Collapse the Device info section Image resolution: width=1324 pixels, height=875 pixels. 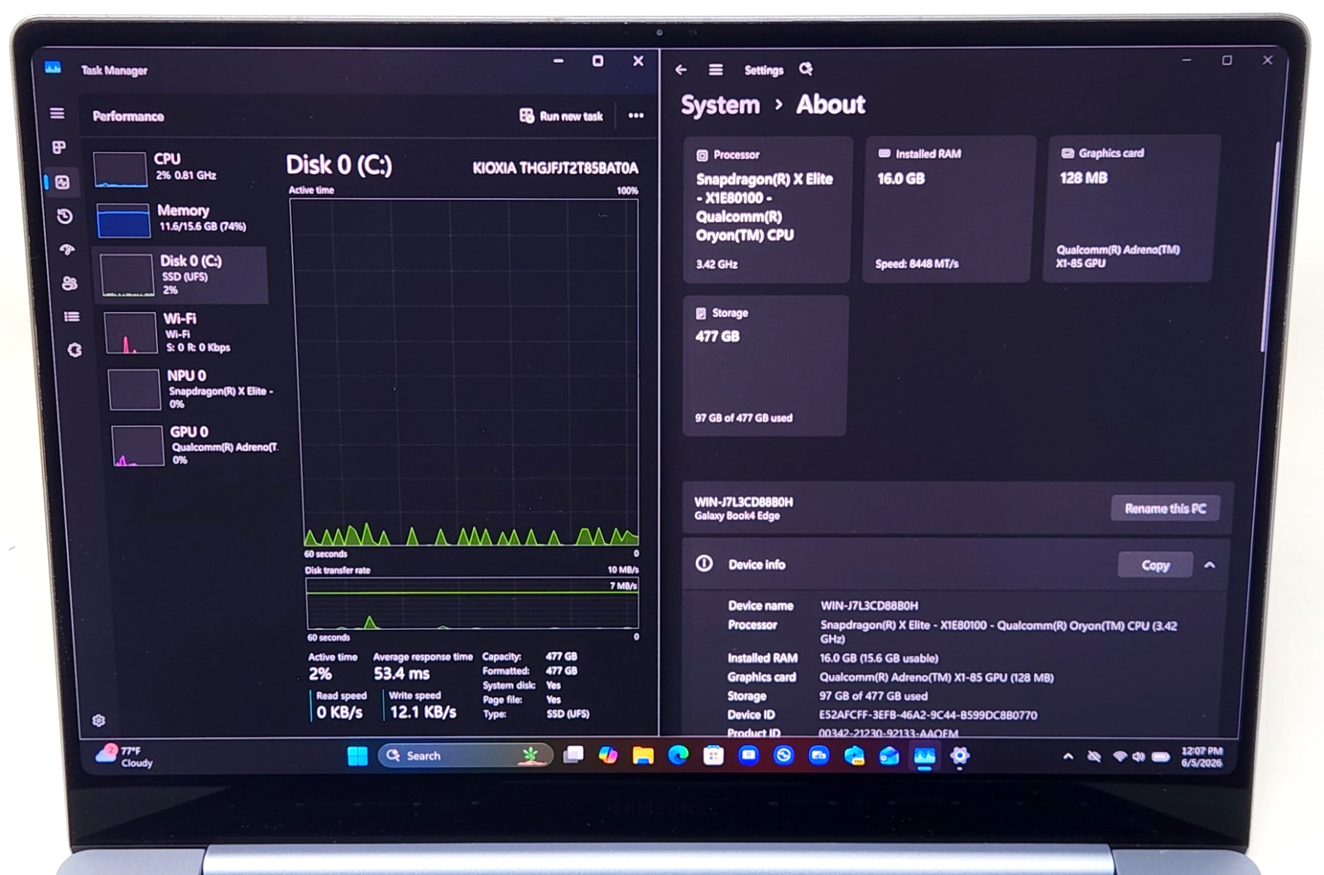[x=1210, y=565]
